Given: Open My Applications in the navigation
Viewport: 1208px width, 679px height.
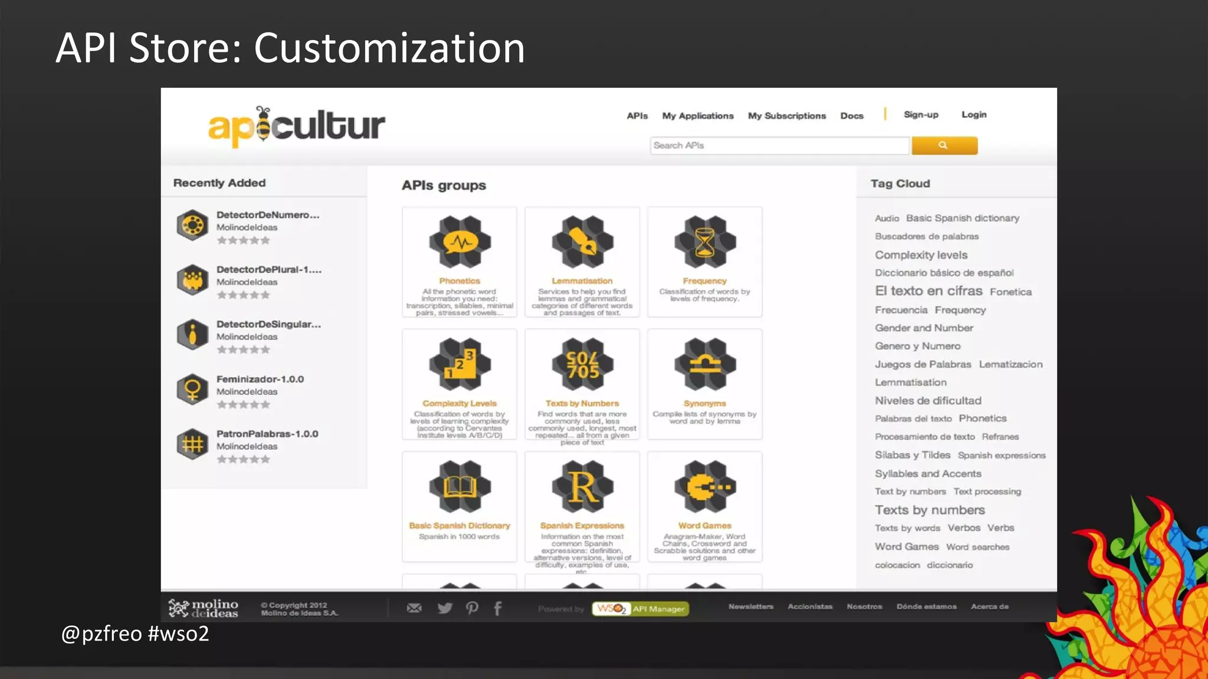Looking at the screenshot, I should tap(698, 116).
